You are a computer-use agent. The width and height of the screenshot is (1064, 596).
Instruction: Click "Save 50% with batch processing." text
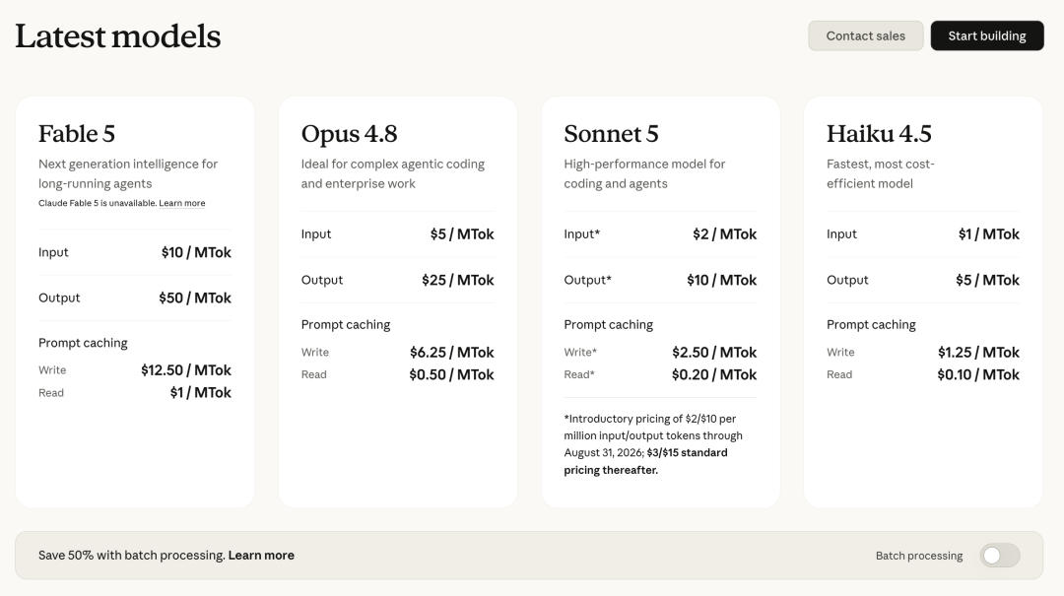click(x=132, y=556)
